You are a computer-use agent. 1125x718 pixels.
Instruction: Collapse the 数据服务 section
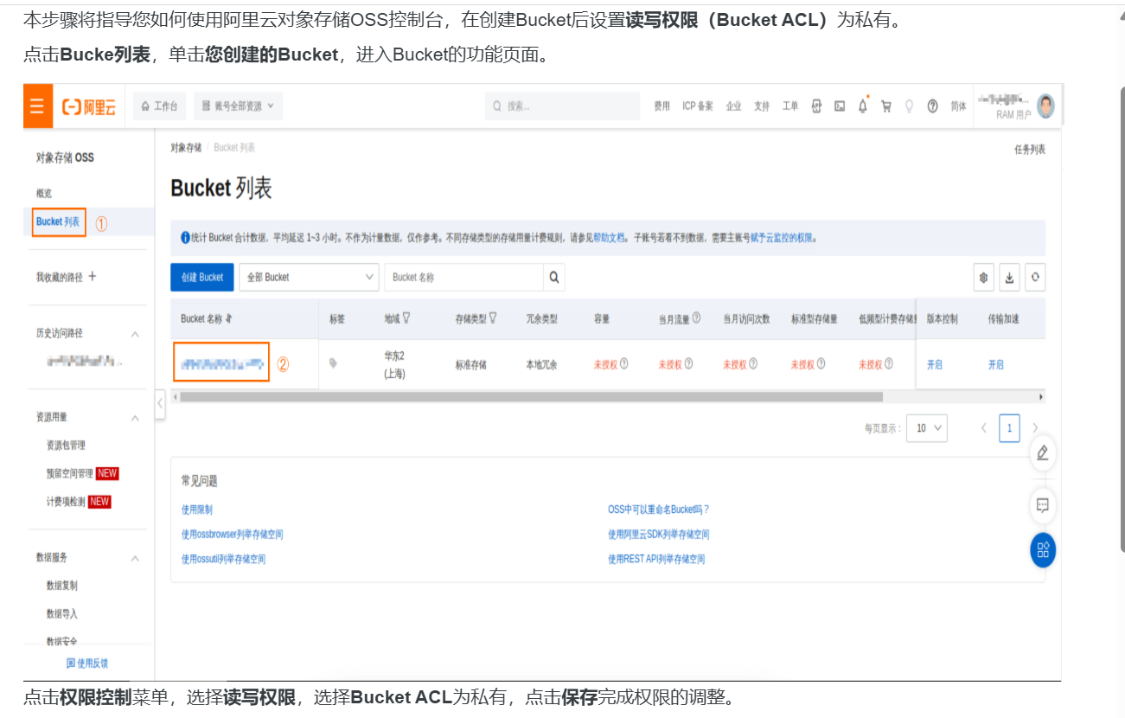pos(135,559)
